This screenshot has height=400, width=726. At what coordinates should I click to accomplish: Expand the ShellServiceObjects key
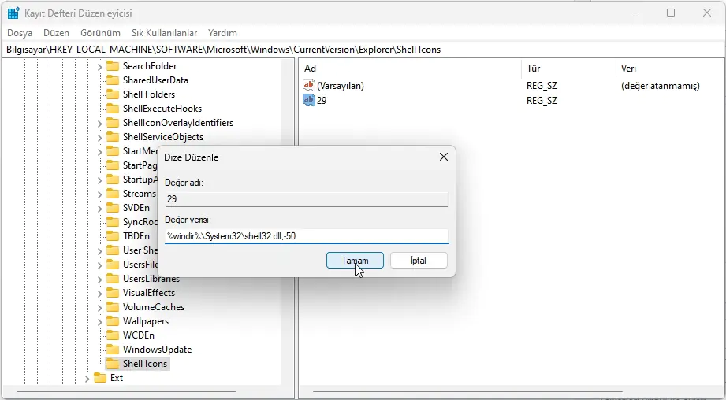tap(99, 137)
